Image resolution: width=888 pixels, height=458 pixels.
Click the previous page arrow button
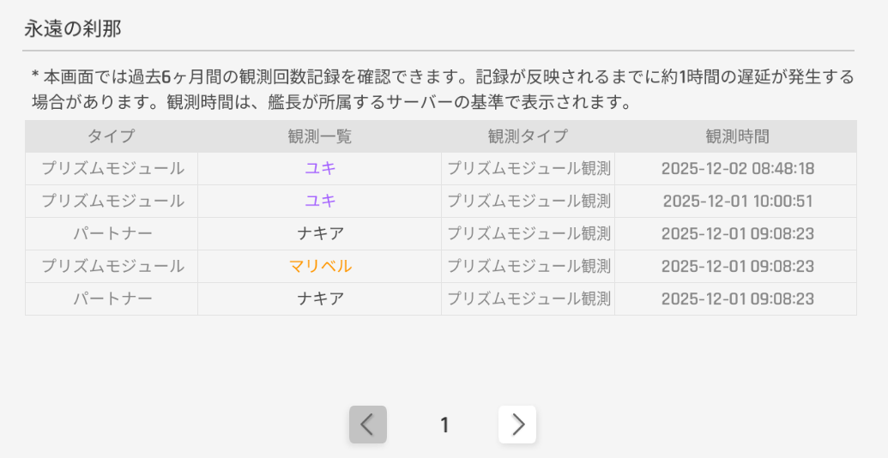point(368,425)
